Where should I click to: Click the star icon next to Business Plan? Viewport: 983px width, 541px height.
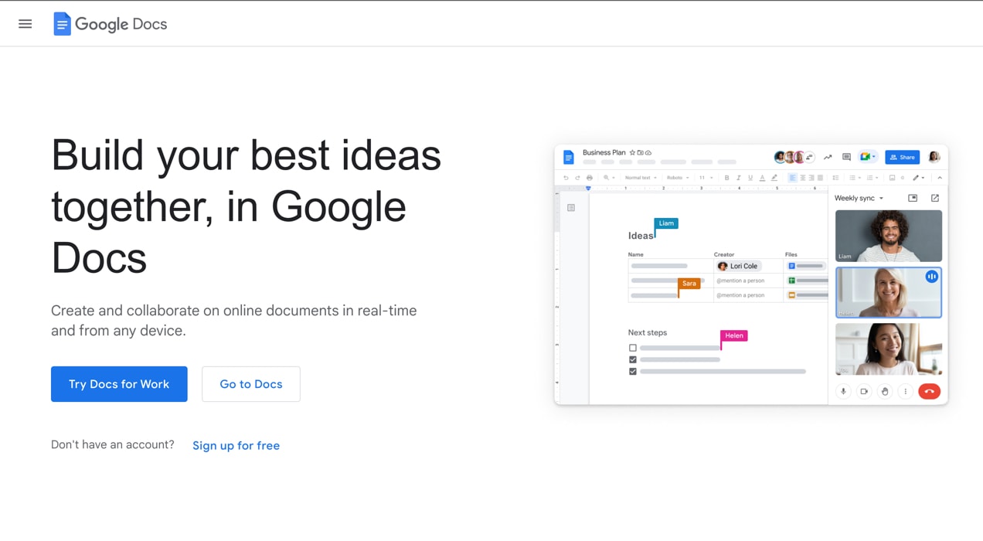tap(632, 153)
